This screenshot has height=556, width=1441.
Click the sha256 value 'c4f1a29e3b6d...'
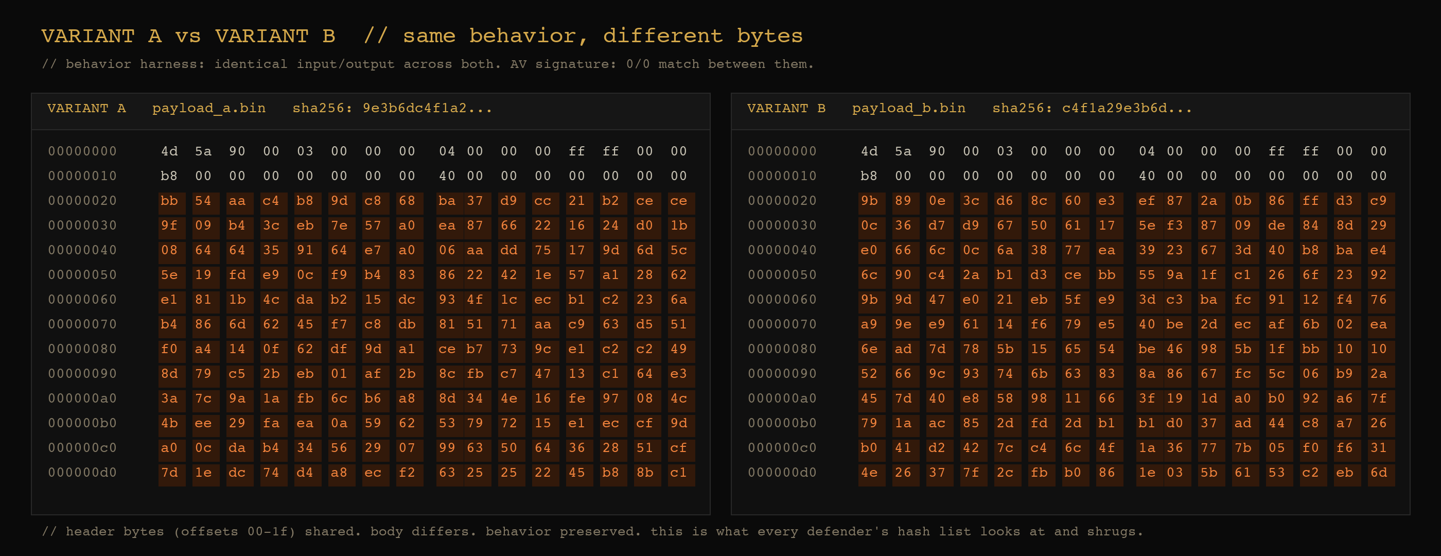click(x=1127, y=108)
